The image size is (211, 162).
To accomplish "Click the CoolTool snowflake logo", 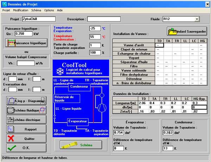I will pyautogui.click(x=60, y=71).
